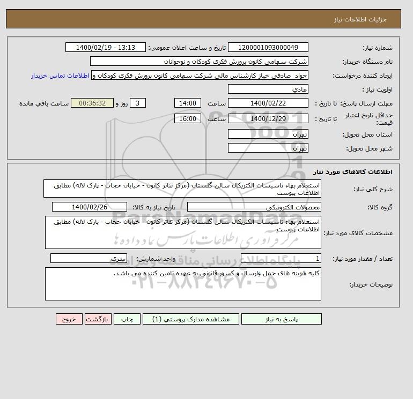Click the goods specification text area
Screen dimensions: 413x399
click(183, 232)
